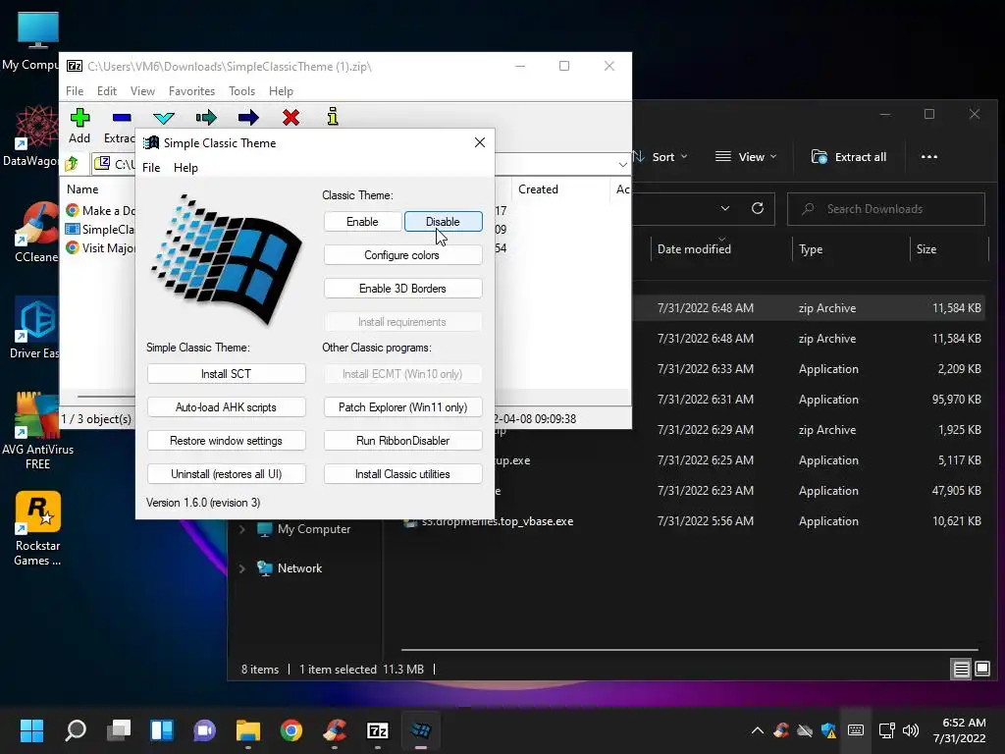The image size is (1005, 754).
Task: Open Explorer's See more options menu
Action: tap(929, 157)
